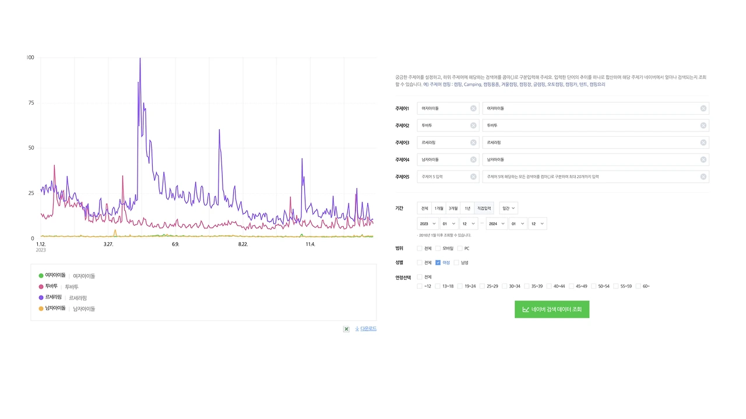Clear the 주제어2 투바투 name field
Viewport: 746px width, 419px height.
[473, 126]
